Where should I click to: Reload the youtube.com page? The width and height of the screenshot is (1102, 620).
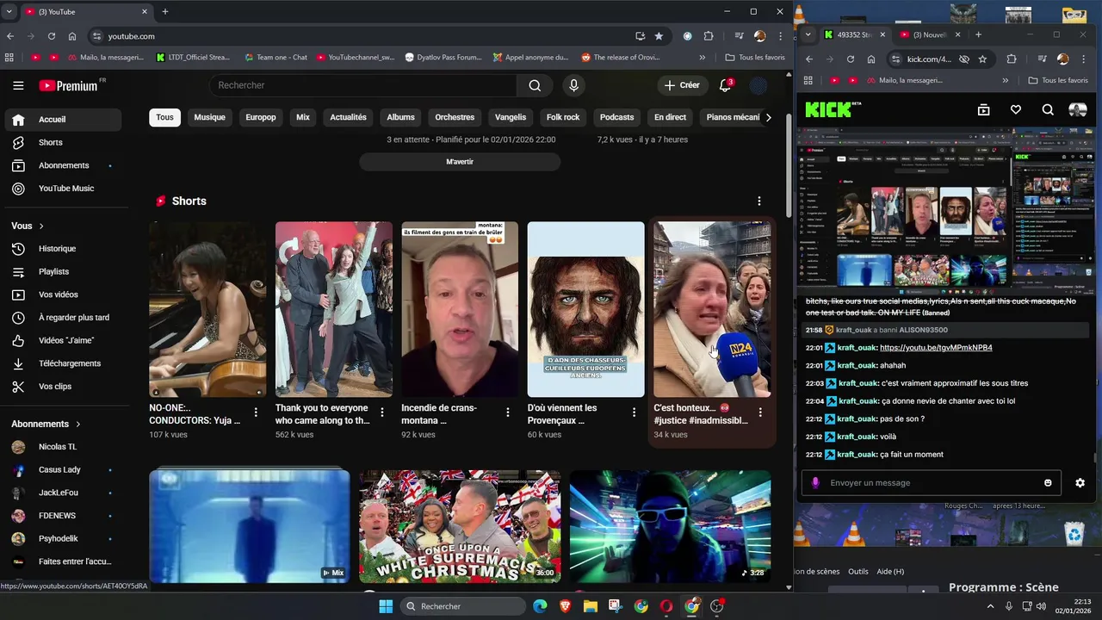point(52,36)
